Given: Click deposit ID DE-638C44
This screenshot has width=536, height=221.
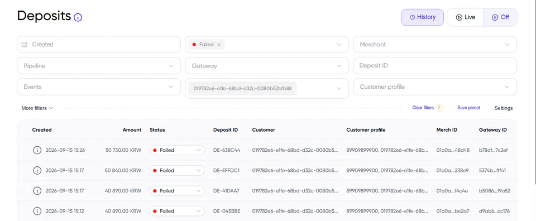Looking at the screenshot, I should pyautogui.click(x=227, y=150).
